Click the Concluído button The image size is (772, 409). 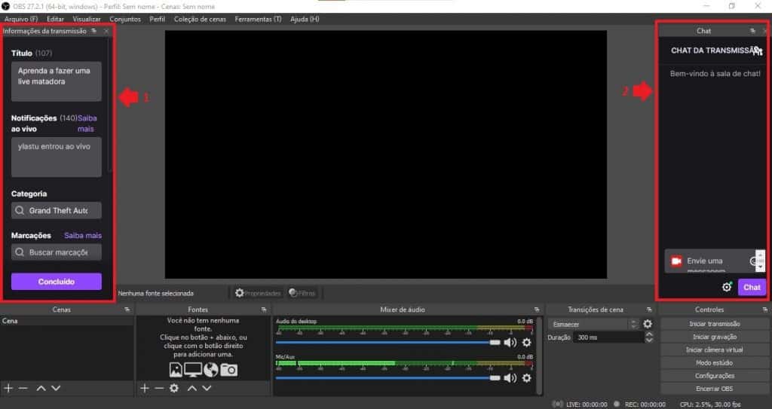(57, 282)
